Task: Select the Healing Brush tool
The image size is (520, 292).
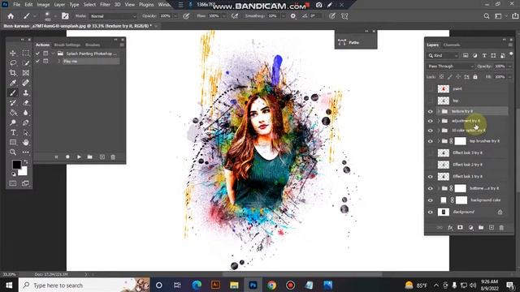Action: pyautogui.click(x=25, y=83)
